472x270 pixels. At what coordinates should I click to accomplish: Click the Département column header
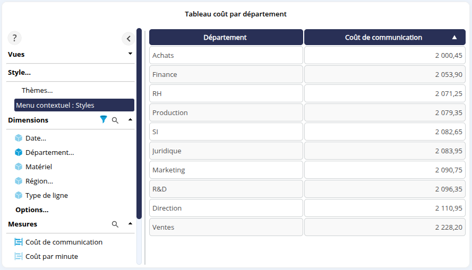tap(225, 37)
